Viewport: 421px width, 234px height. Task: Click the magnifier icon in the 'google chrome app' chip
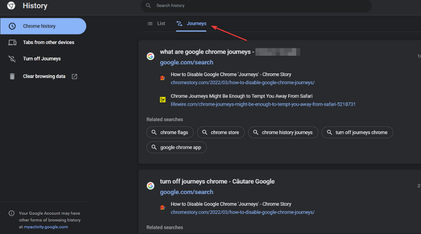coord(154,147)
